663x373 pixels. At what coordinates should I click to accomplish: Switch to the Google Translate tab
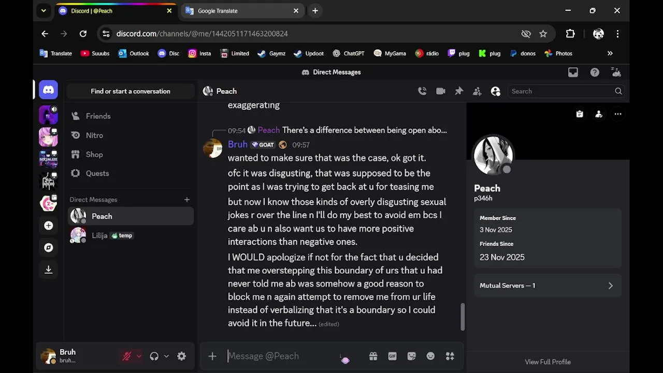(237, 11)
